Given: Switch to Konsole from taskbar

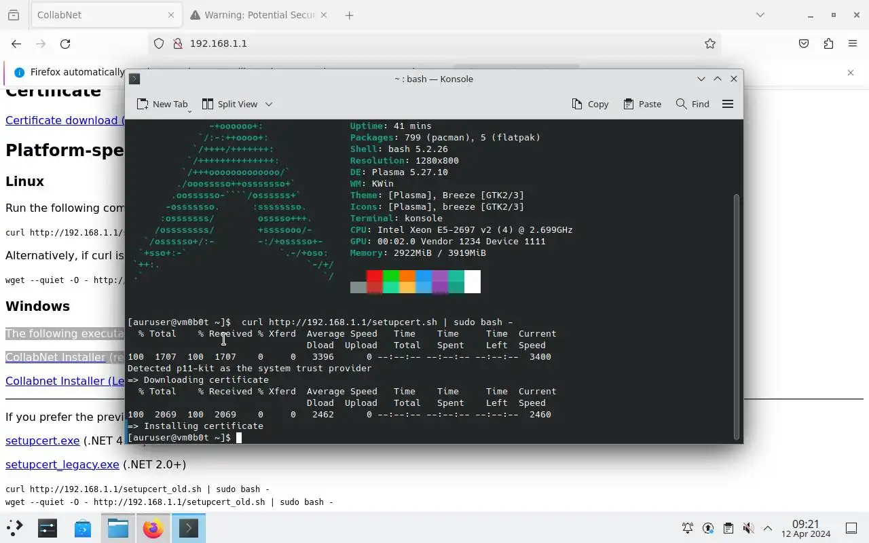Looking at the screenshot, I should coord(189,527).
